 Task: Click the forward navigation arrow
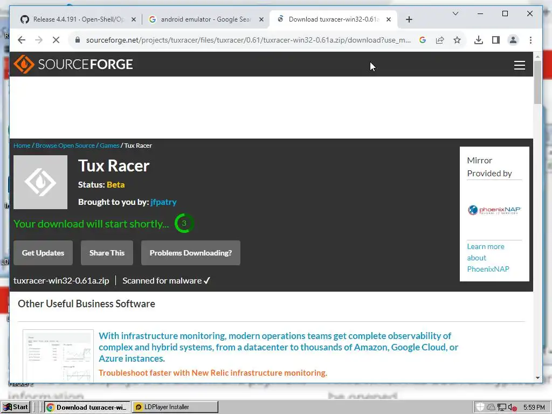[x=39, y=40]
